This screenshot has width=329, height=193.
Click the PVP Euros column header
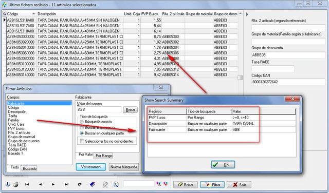(x=151, y=14)
